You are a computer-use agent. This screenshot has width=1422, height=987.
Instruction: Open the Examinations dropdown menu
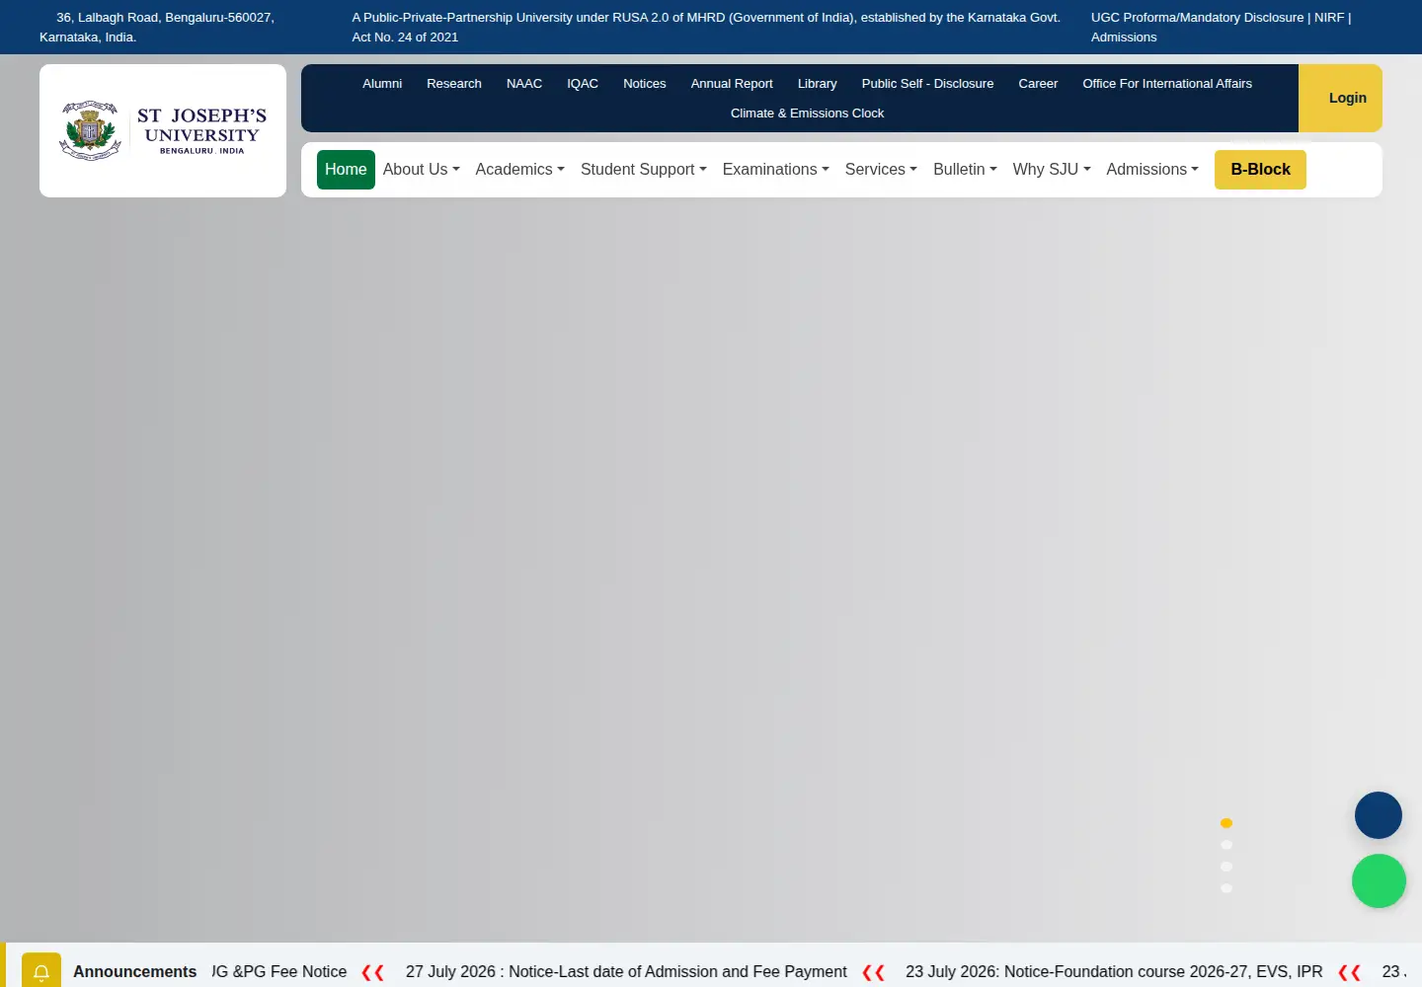776,170
